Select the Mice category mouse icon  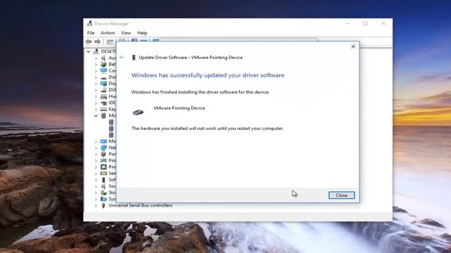[x=104, y=115]
